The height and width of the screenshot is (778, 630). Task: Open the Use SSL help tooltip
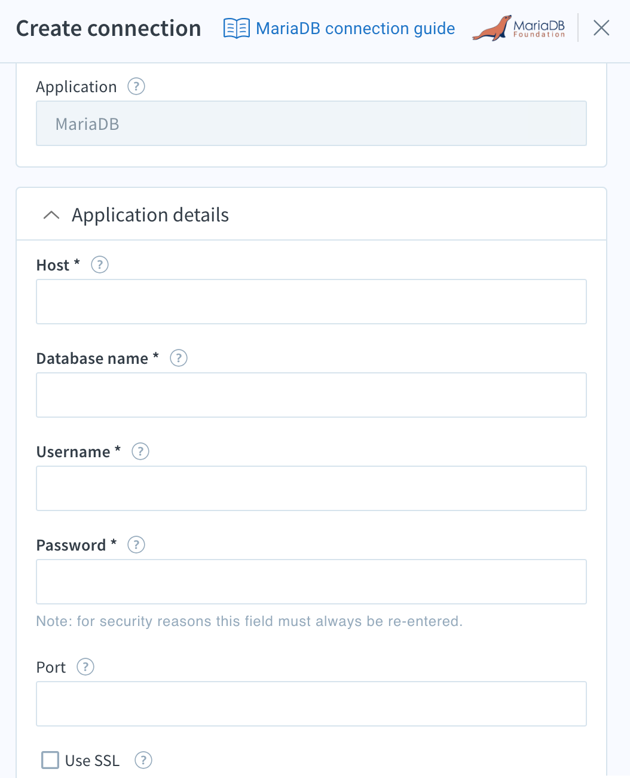point(143,760)
